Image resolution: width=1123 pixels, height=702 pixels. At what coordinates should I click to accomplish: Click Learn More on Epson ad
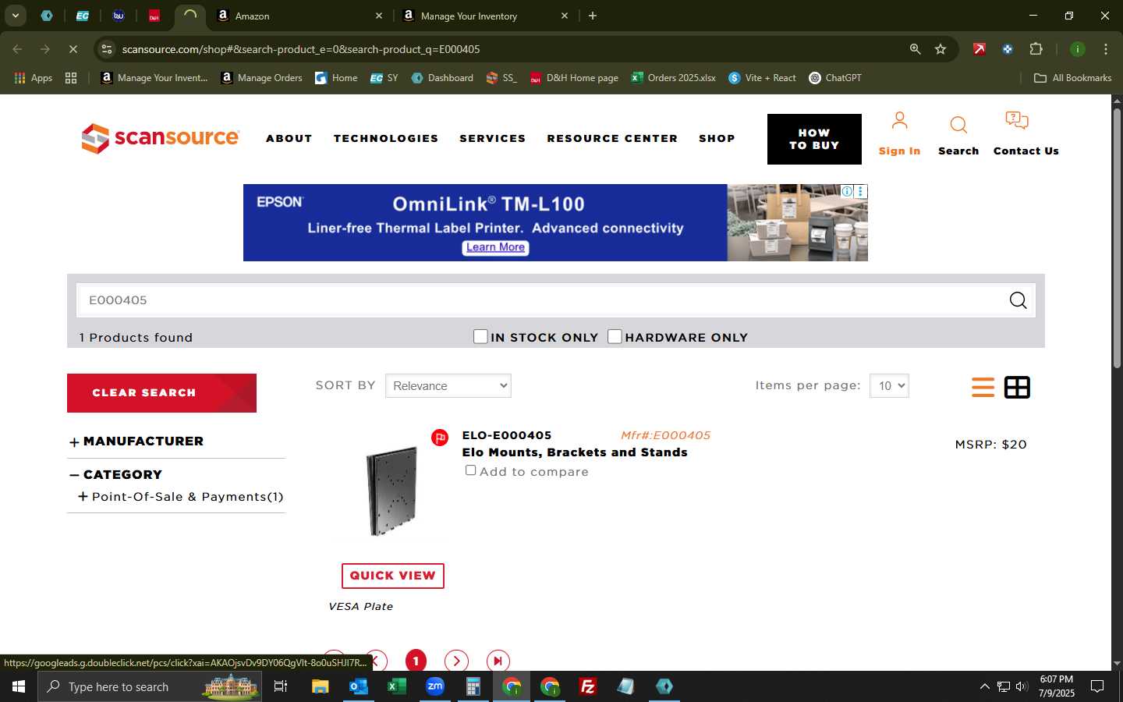pos(495,247)
